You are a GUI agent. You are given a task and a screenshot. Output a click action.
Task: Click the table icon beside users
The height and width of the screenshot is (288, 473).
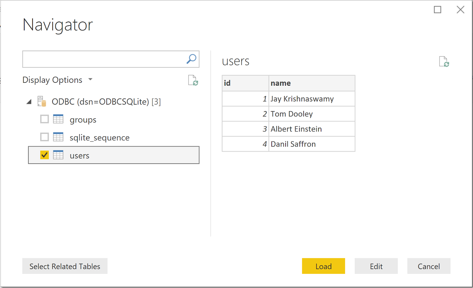pos(59,155)
